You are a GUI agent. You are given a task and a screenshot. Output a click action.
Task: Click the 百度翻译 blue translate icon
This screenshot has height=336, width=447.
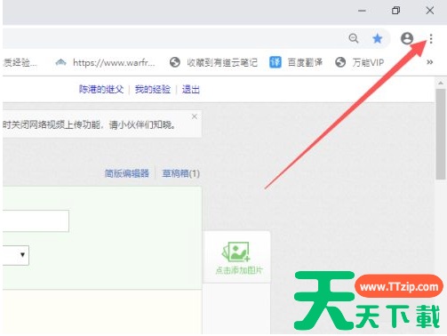[275, 62]
